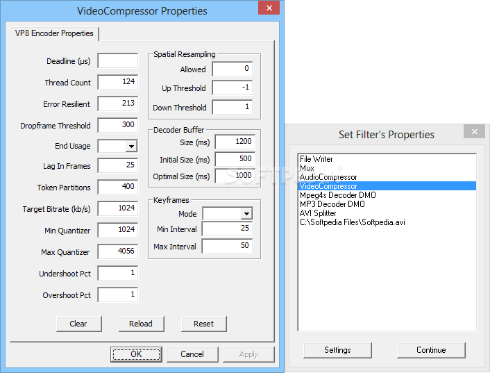Click the Down Threshold field
490x373 pixels.
[233, 107]
